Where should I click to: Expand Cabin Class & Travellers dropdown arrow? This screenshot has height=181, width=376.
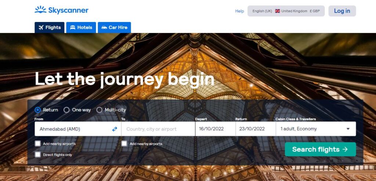tap(348, 129)
